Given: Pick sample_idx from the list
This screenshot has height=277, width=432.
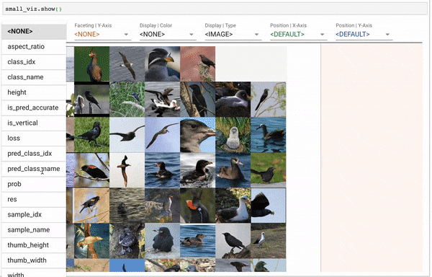Looking at the screenshot, I should [34, 215].
